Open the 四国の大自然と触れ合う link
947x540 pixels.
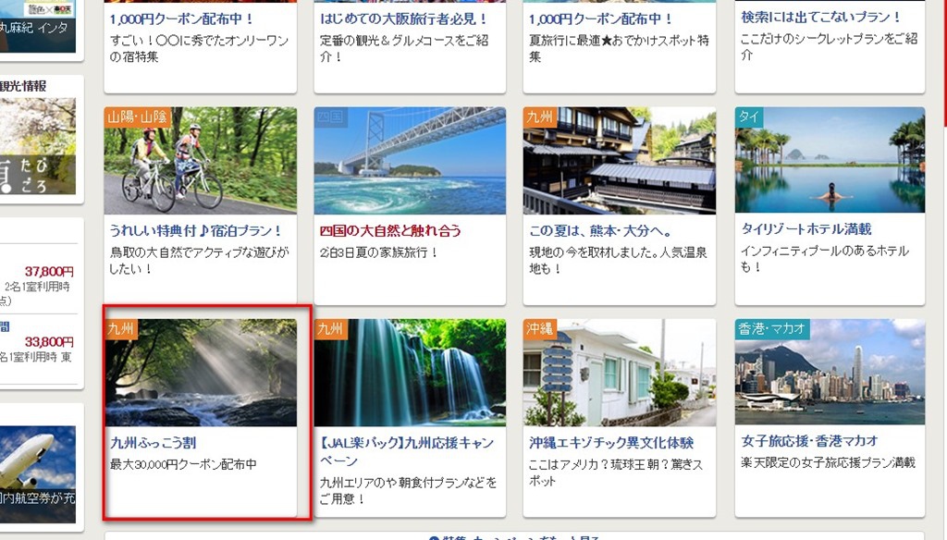click(390, 231)
